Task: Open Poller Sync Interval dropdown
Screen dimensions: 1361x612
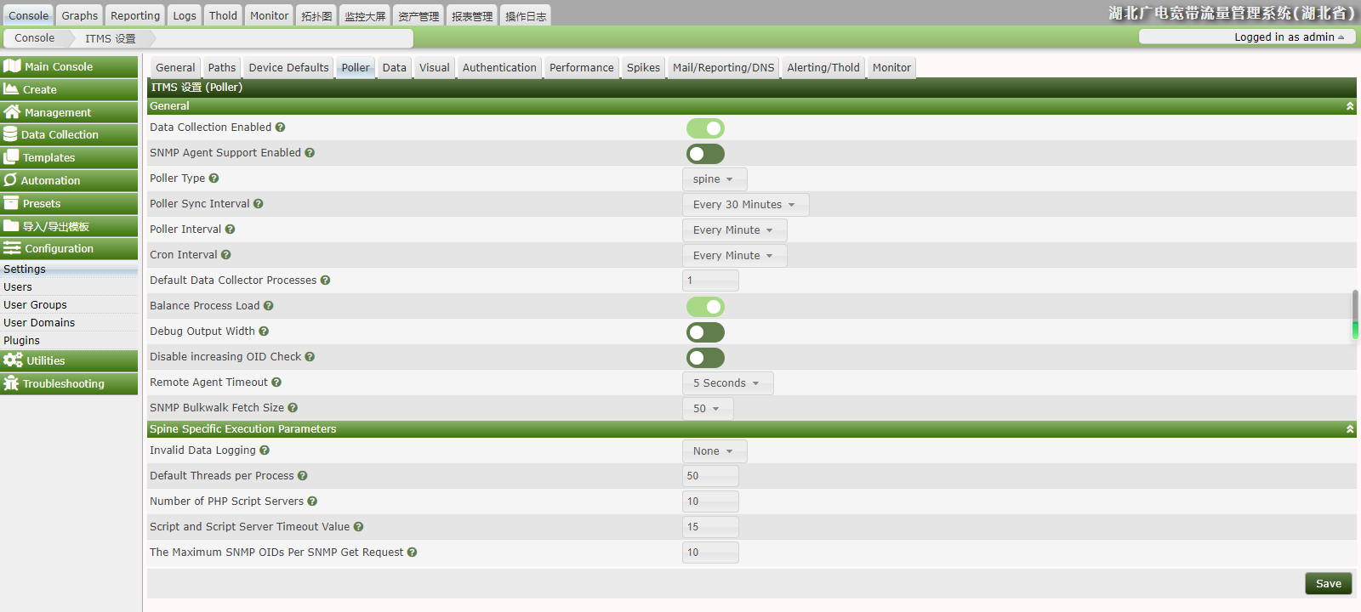Action: (x=745, y=205)
